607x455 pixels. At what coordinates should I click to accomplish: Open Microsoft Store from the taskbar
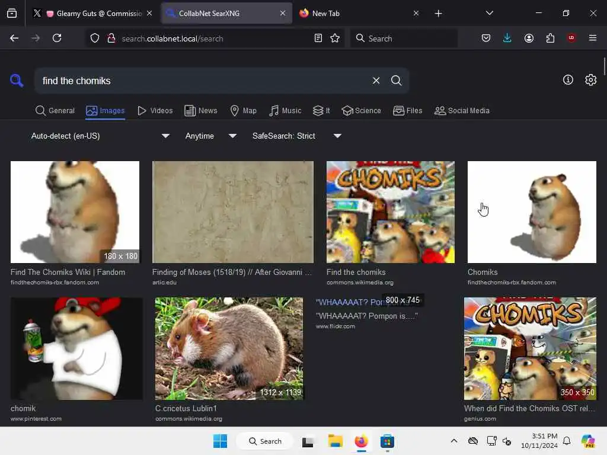click(387, 441)
